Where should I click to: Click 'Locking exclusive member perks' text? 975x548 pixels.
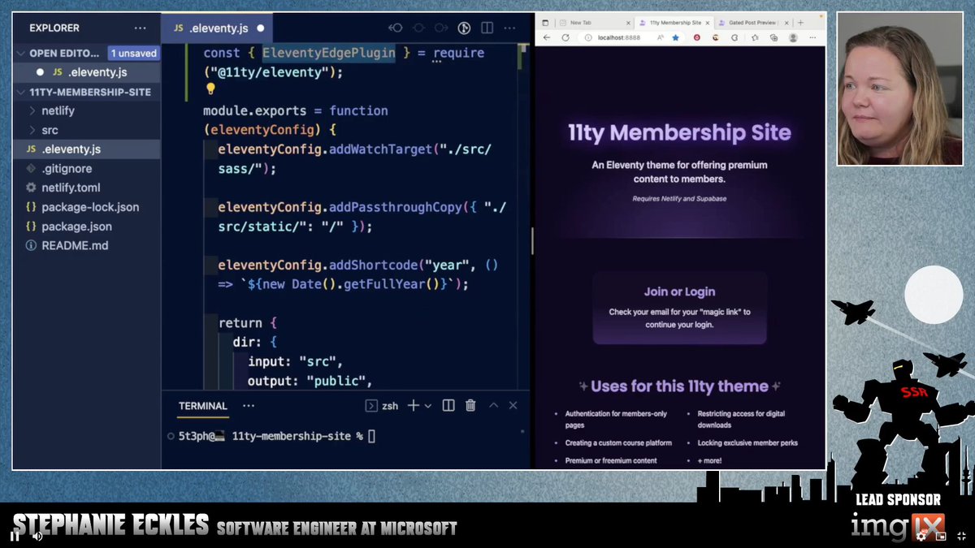[747, 443]
